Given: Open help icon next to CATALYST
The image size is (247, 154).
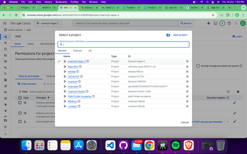Looking at the screenshot, I should click(x=81, y=76).
